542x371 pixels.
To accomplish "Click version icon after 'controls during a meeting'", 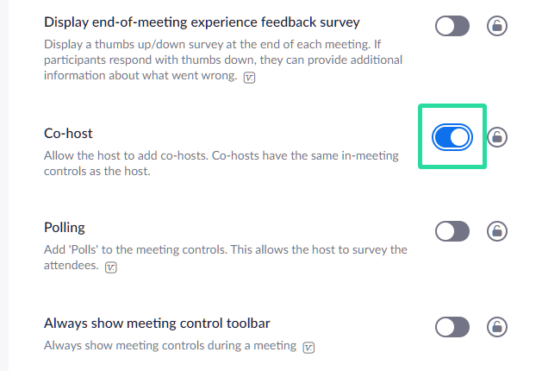I will [x=308, y=347].
